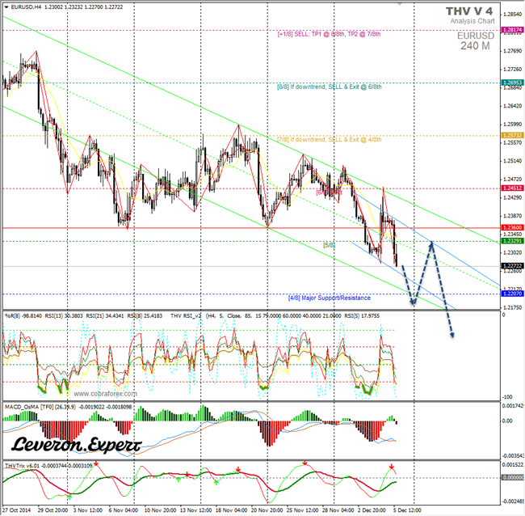
Task: Select the green 1.23291 price level tag
Action: [x=512, y=241]
